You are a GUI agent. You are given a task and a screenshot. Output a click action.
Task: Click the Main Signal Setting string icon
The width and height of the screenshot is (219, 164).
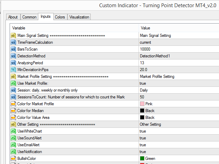click(x=13, y=36)
